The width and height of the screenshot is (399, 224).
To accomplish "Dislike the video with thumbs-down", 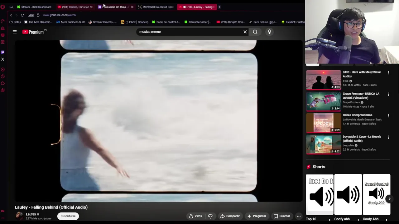I will (x=210, y=216).
